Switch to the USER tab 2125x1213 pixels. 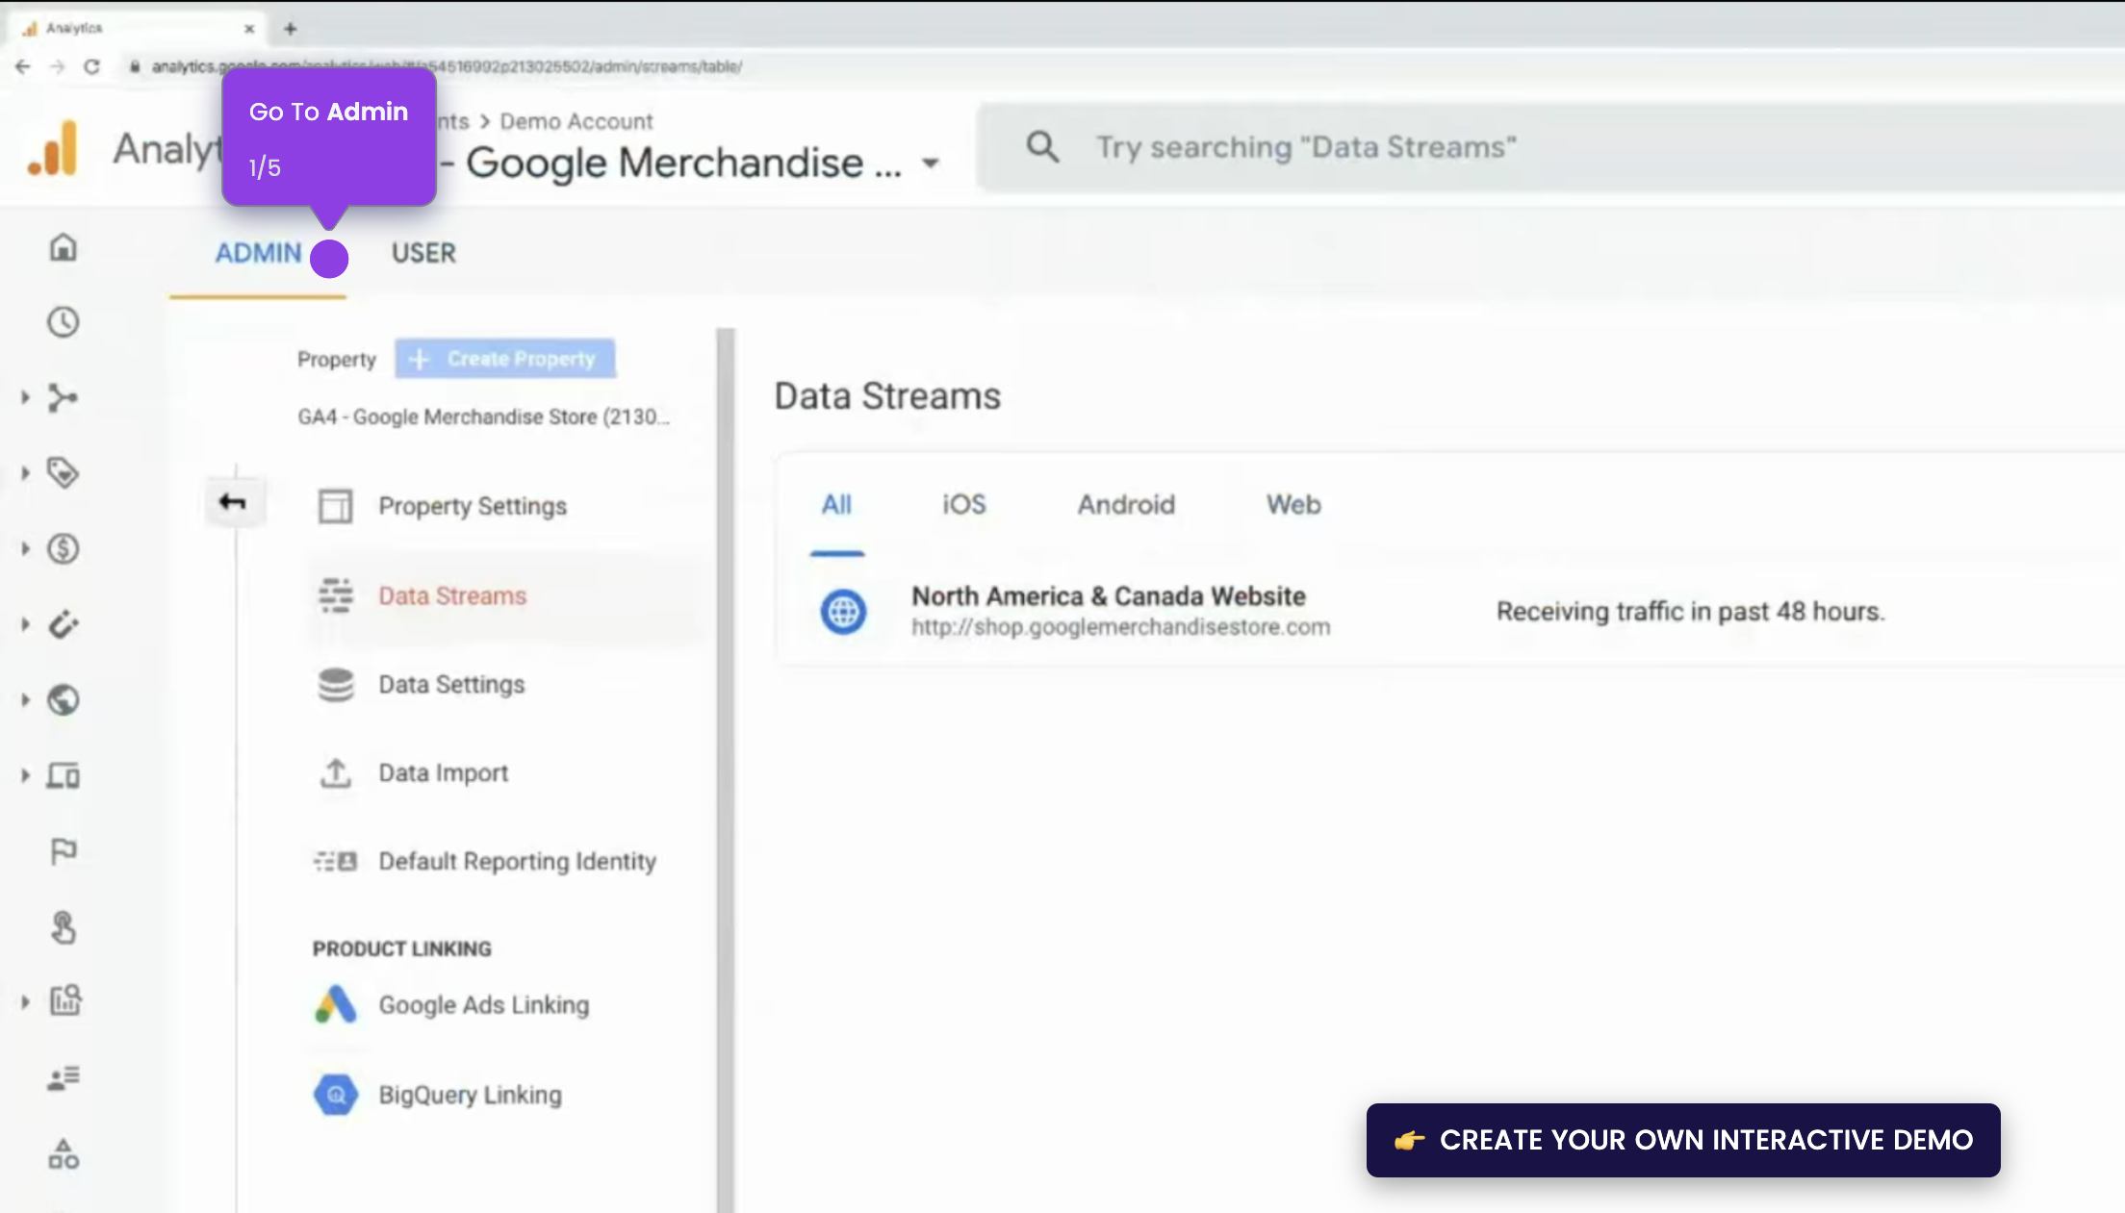pos(422,253)
